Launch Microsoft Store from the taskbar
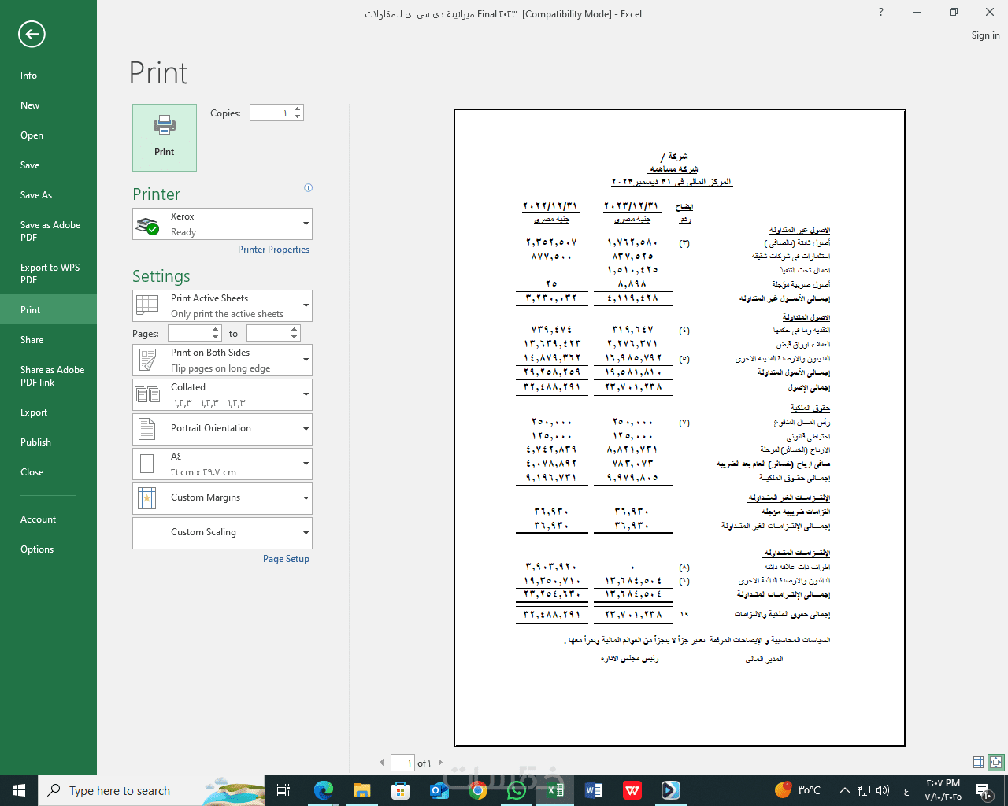 [x=401, y=790]
